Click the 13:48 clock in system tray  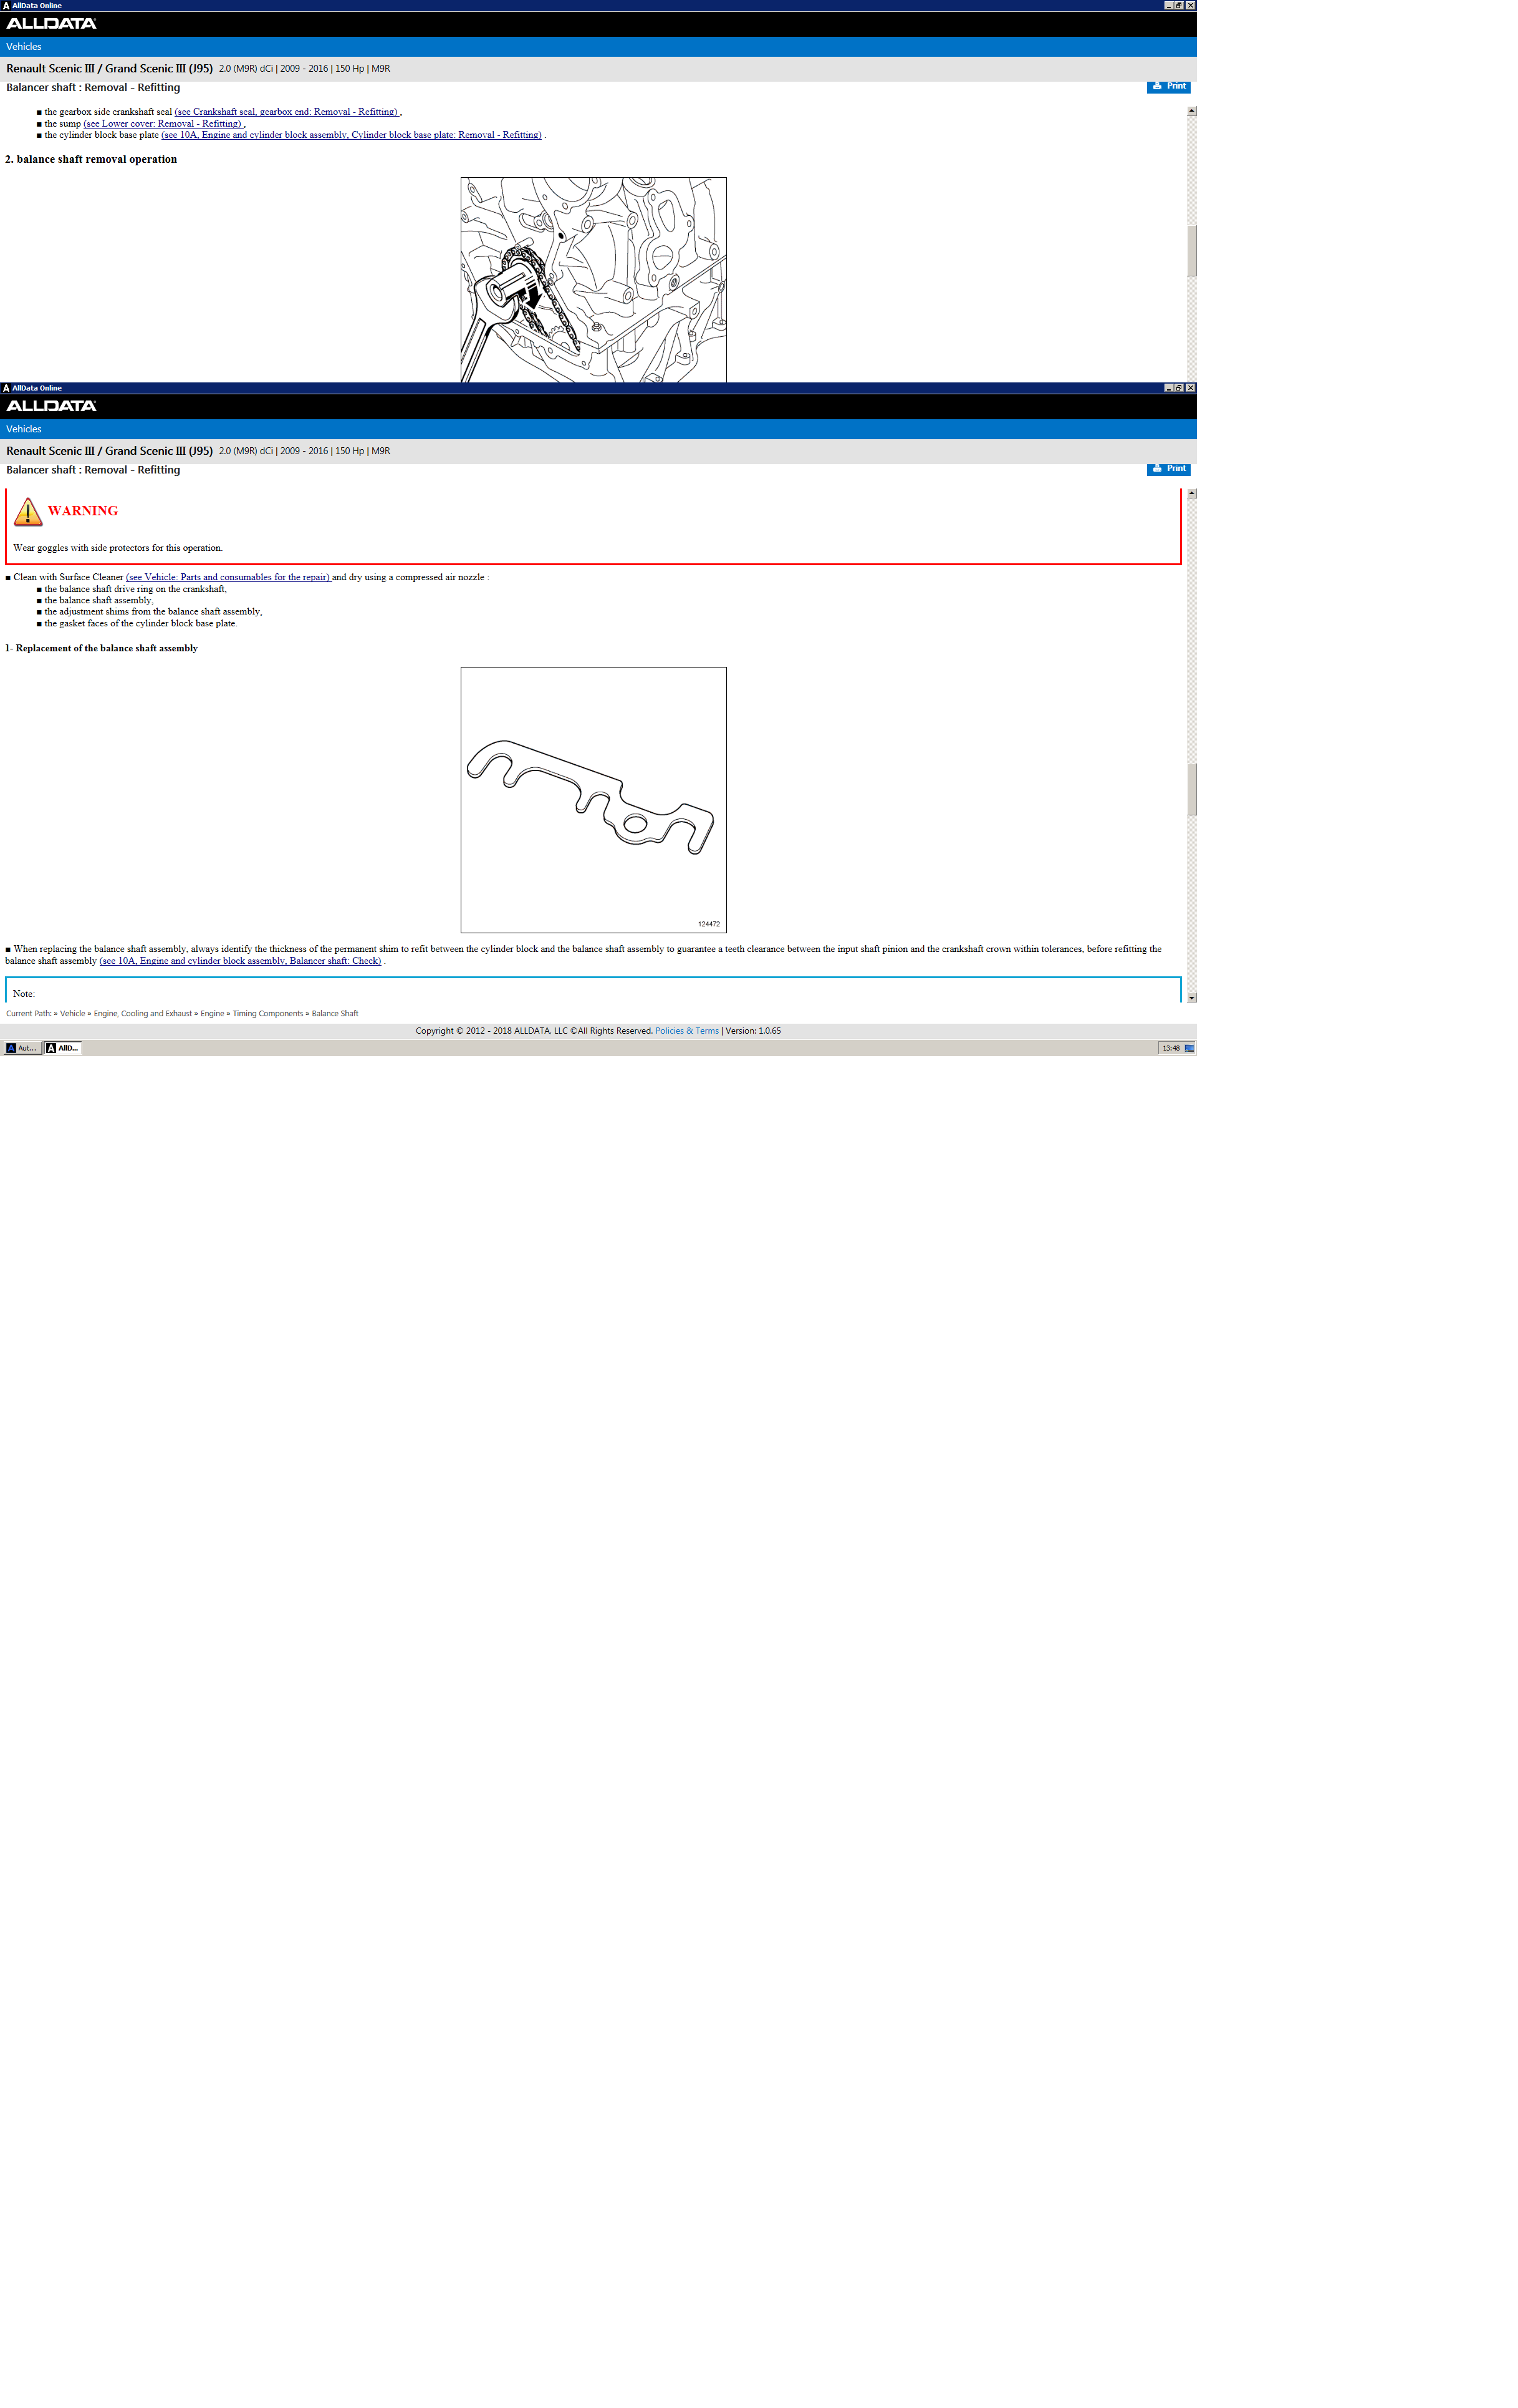[x=1171, y=1048]
